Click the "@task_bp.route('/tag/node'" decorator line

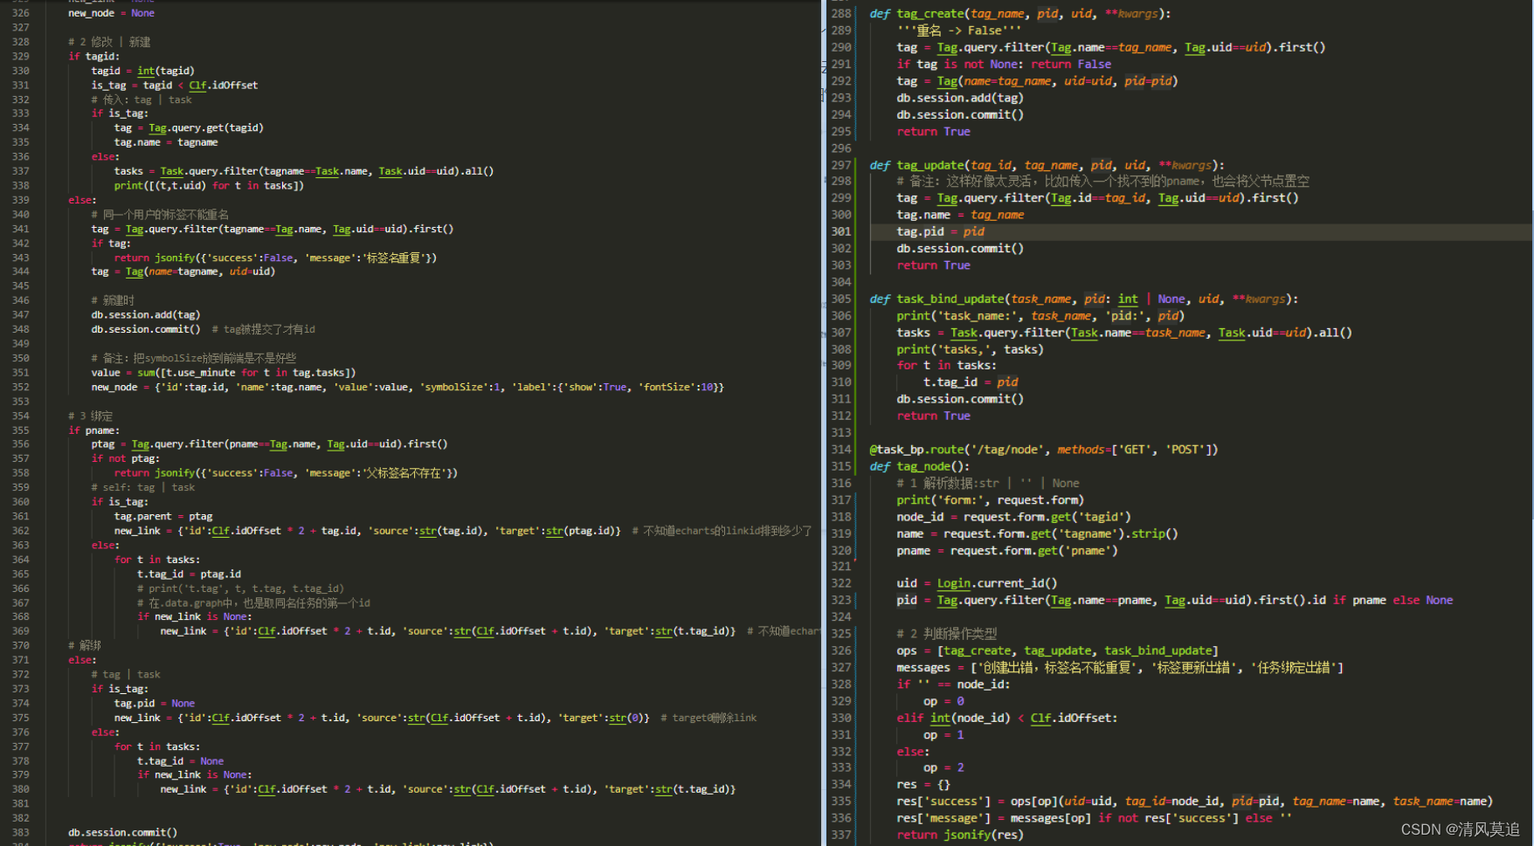[x=1043, y=450]
